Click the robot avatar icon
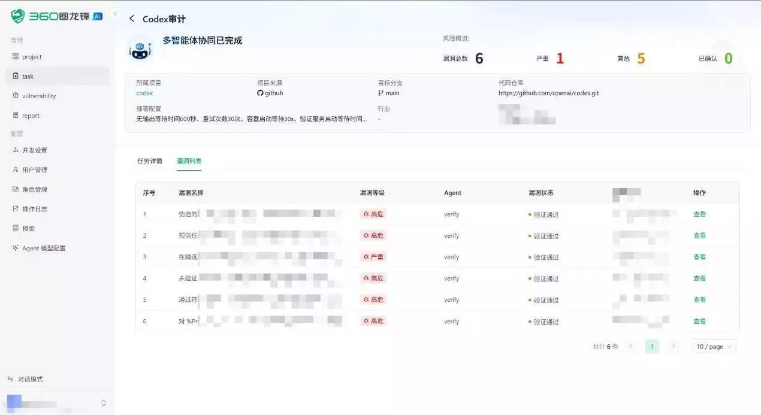761x415 pixels. point(140,49)
